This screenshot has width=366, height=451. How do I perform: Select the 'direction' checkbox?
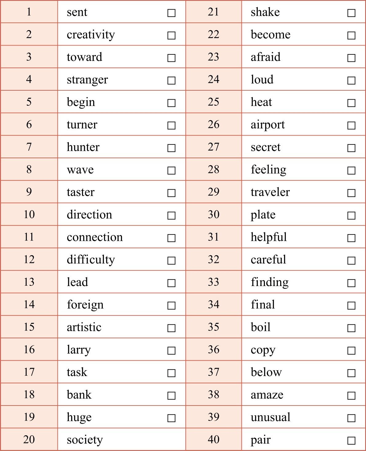pos(171,216)
